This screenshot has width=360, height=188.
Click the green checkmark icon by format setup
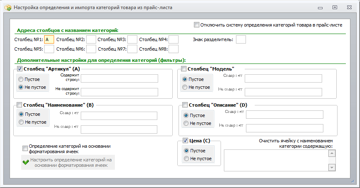26,162
